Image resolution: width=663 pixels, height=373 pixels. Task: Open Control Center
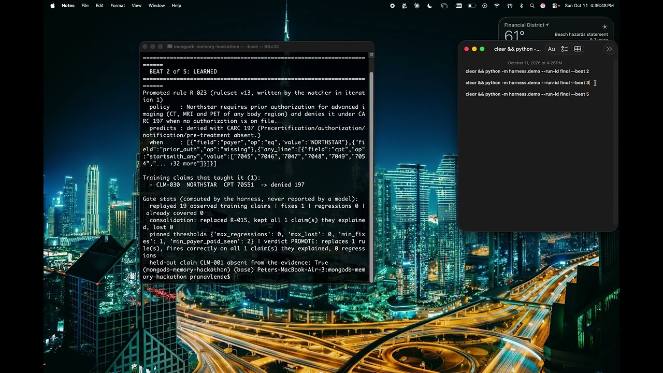(x=555, y=6)
